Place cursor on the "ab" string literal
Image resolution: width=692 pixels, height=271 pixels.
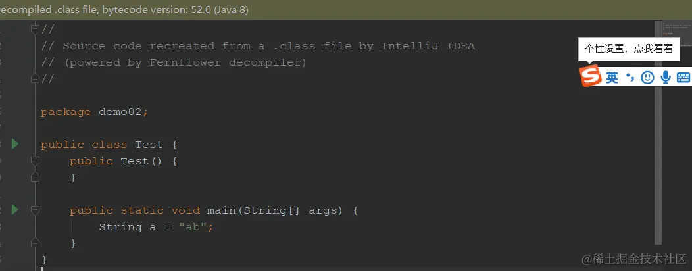click(x=193, y=227)
